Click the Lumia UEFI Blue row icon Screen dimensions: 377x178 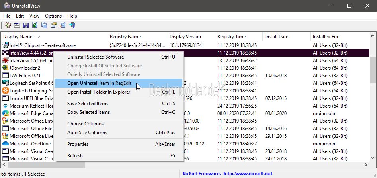click(x=5, y=98)
